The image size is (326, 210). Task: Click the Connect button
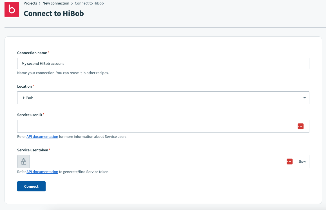tap(32, 186)
